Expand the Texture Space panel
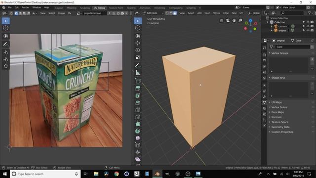The height and width of the screenshot is (178, 316). click(x=280, y=122)
